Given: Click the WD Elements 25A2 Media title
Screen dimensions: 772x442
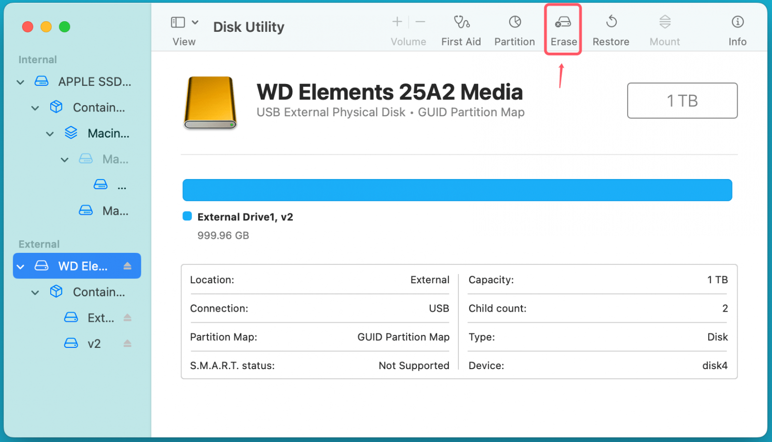Looking at the screenshot, I should (x=389, y=92).
